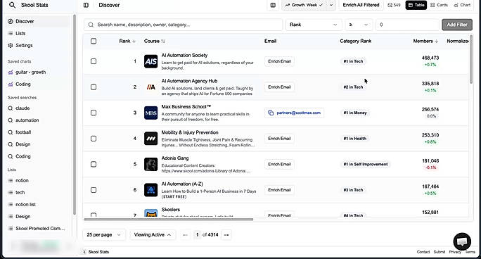Enrich Email for AI Automation Society
Viewport: 481px width, 259px height.
point(279,61)
